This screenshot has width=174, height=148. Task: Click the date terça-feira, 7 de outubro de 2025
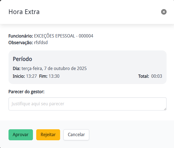click(54, 68)
